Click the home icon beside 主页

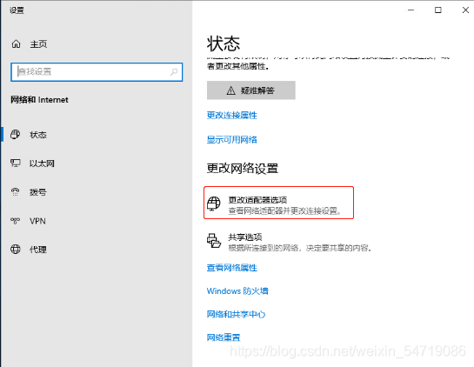(16, 44)
